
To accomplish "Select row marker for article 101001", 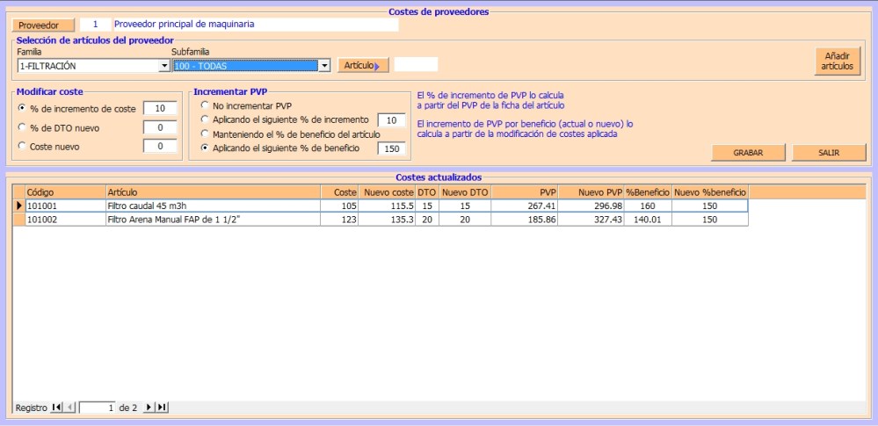I will pos(19,206).
